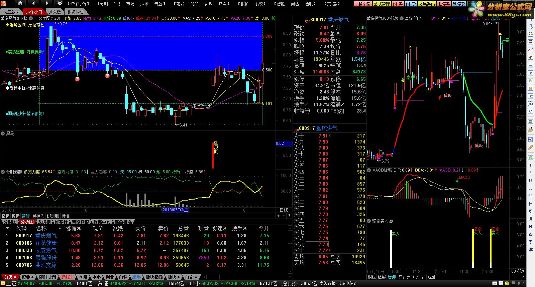Open the 选股 menu item
This screenshot has width=535, height=287.
click(310, 4)
